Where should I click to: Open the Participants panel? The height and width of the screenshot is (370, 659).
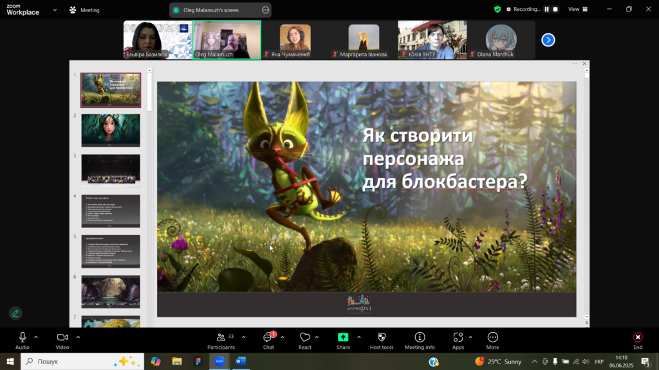point(221,340)
